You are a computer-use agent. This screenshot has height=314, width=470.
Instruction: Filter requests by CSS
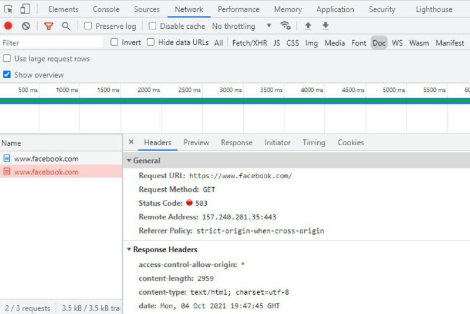tap(293, 43)
